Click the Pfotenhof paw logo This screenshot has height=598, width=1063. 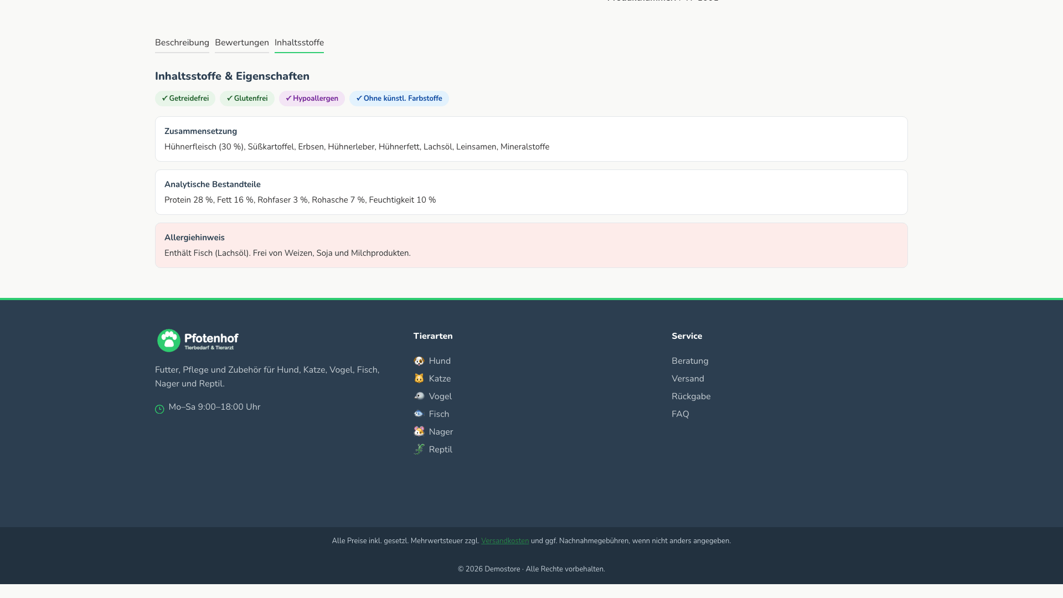click(198, 341)
